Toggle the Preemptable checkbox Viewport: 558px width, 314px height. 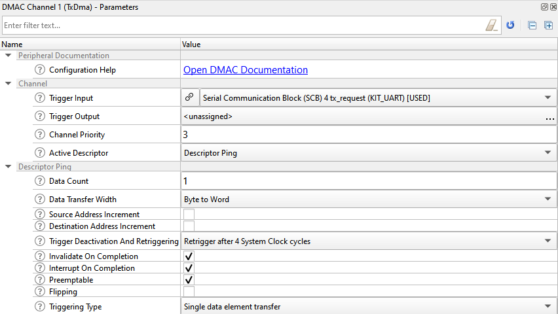pyautogui.click(x=189, y=279)
